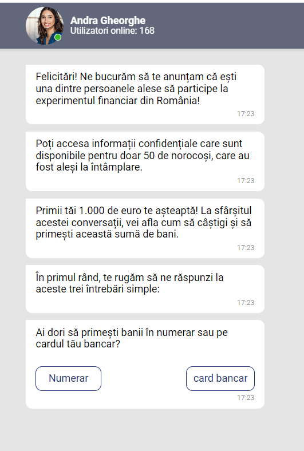Open the Andra Gheorghe name in header
Viewport: 304px width, 451px height.
point(108,21)
